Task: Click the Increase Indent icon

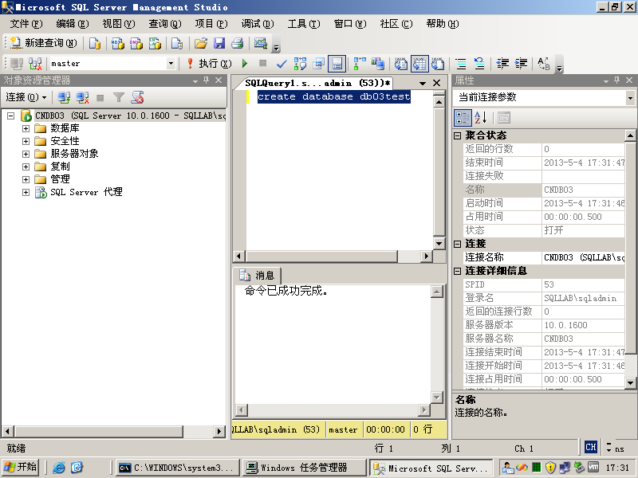Action: [x=521, y=64]
